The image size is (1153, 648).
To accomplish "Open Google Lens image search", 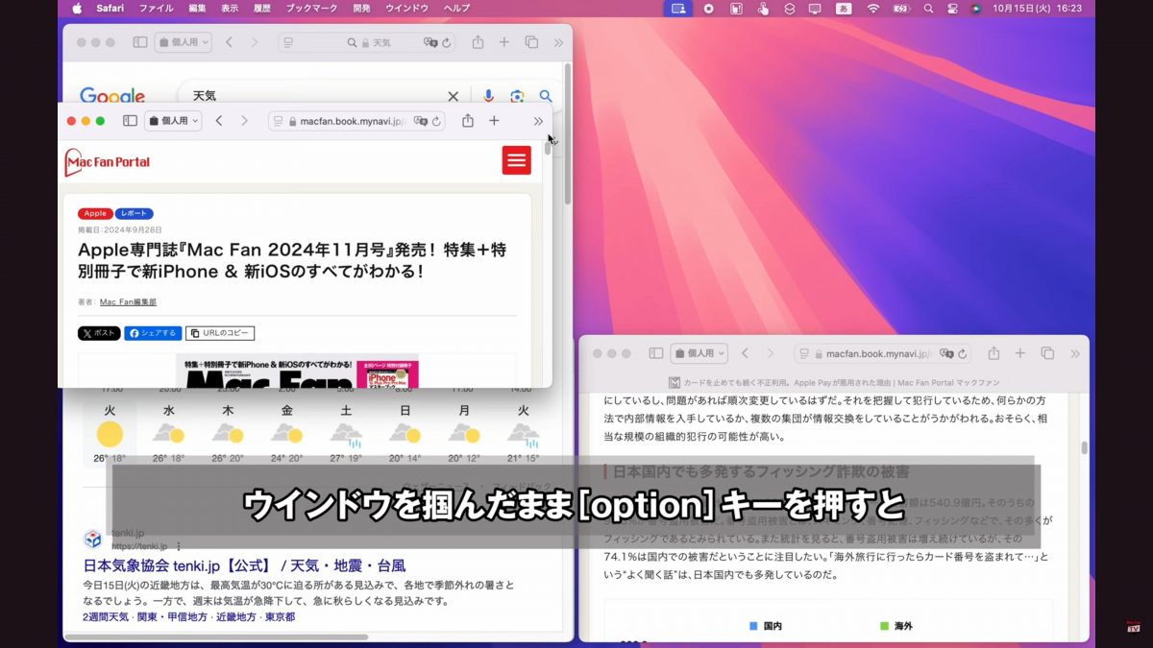I will click(517, 96).
